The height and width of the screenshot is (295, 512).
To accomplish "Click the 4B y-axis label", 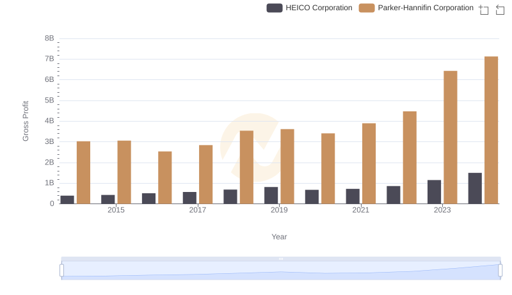I will point(49,121).
